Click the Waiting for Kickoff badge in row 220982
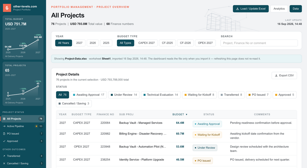The width and height of the screenshot is (307, 168). (207, 135)
